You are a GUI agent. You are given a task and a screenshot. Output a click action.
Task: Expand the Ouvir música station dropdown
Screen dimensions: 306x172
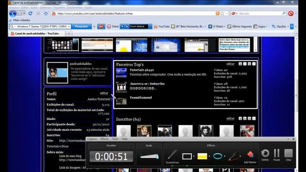coord(150,26)
